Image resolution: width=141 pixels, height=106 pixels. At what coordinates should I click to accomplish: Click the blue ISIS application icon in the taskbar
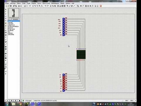[33, 104]
